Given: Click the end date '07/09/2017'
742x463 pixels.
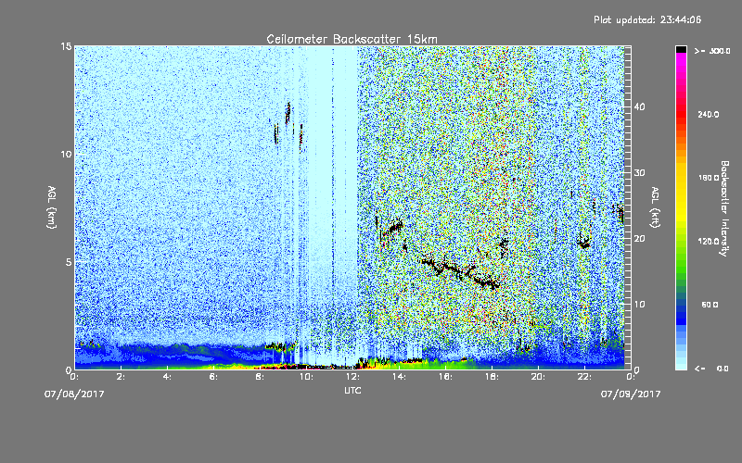Looking at the screenshot, I should coord(631,394).
